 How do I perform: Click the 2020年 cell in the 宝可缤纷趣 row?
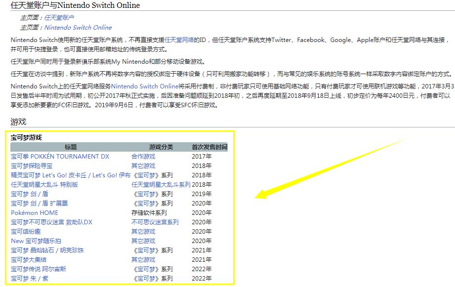click(202, 232)
